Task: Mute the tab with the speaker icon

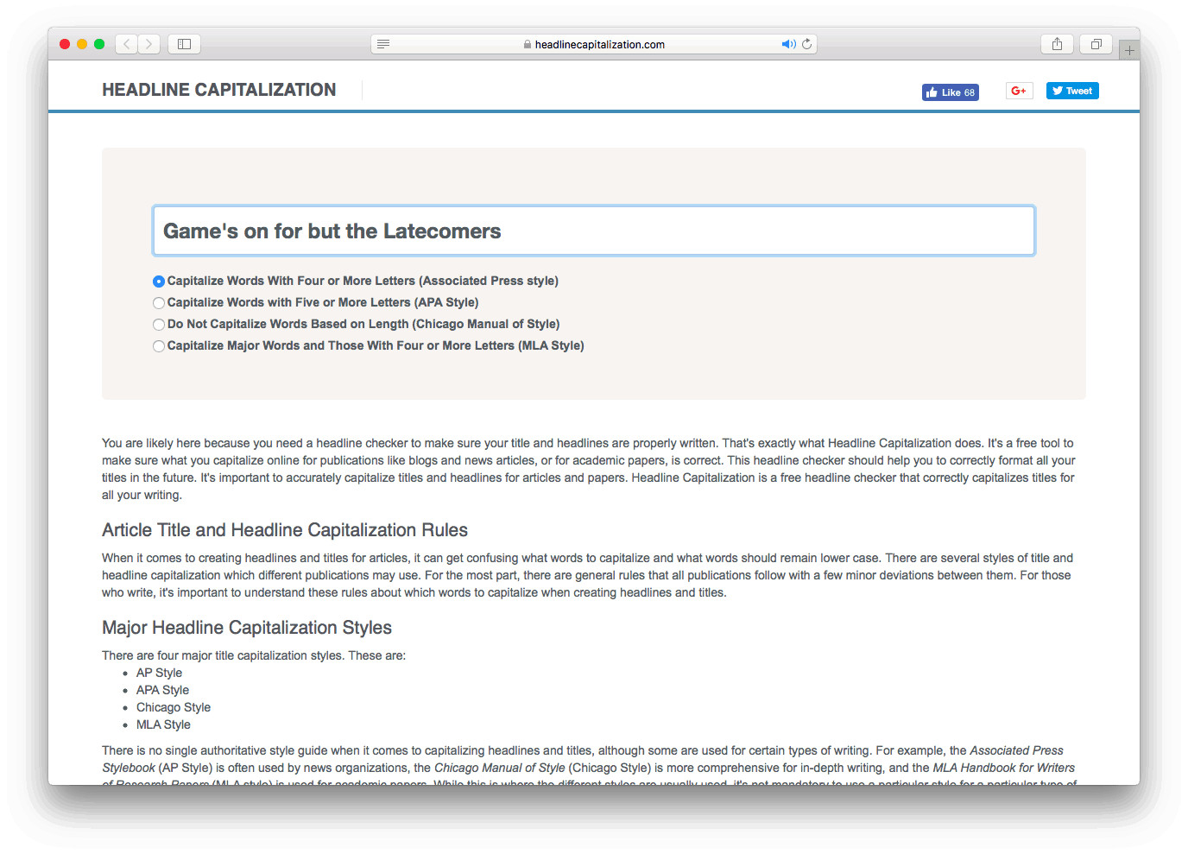Action: pos(788,44)
